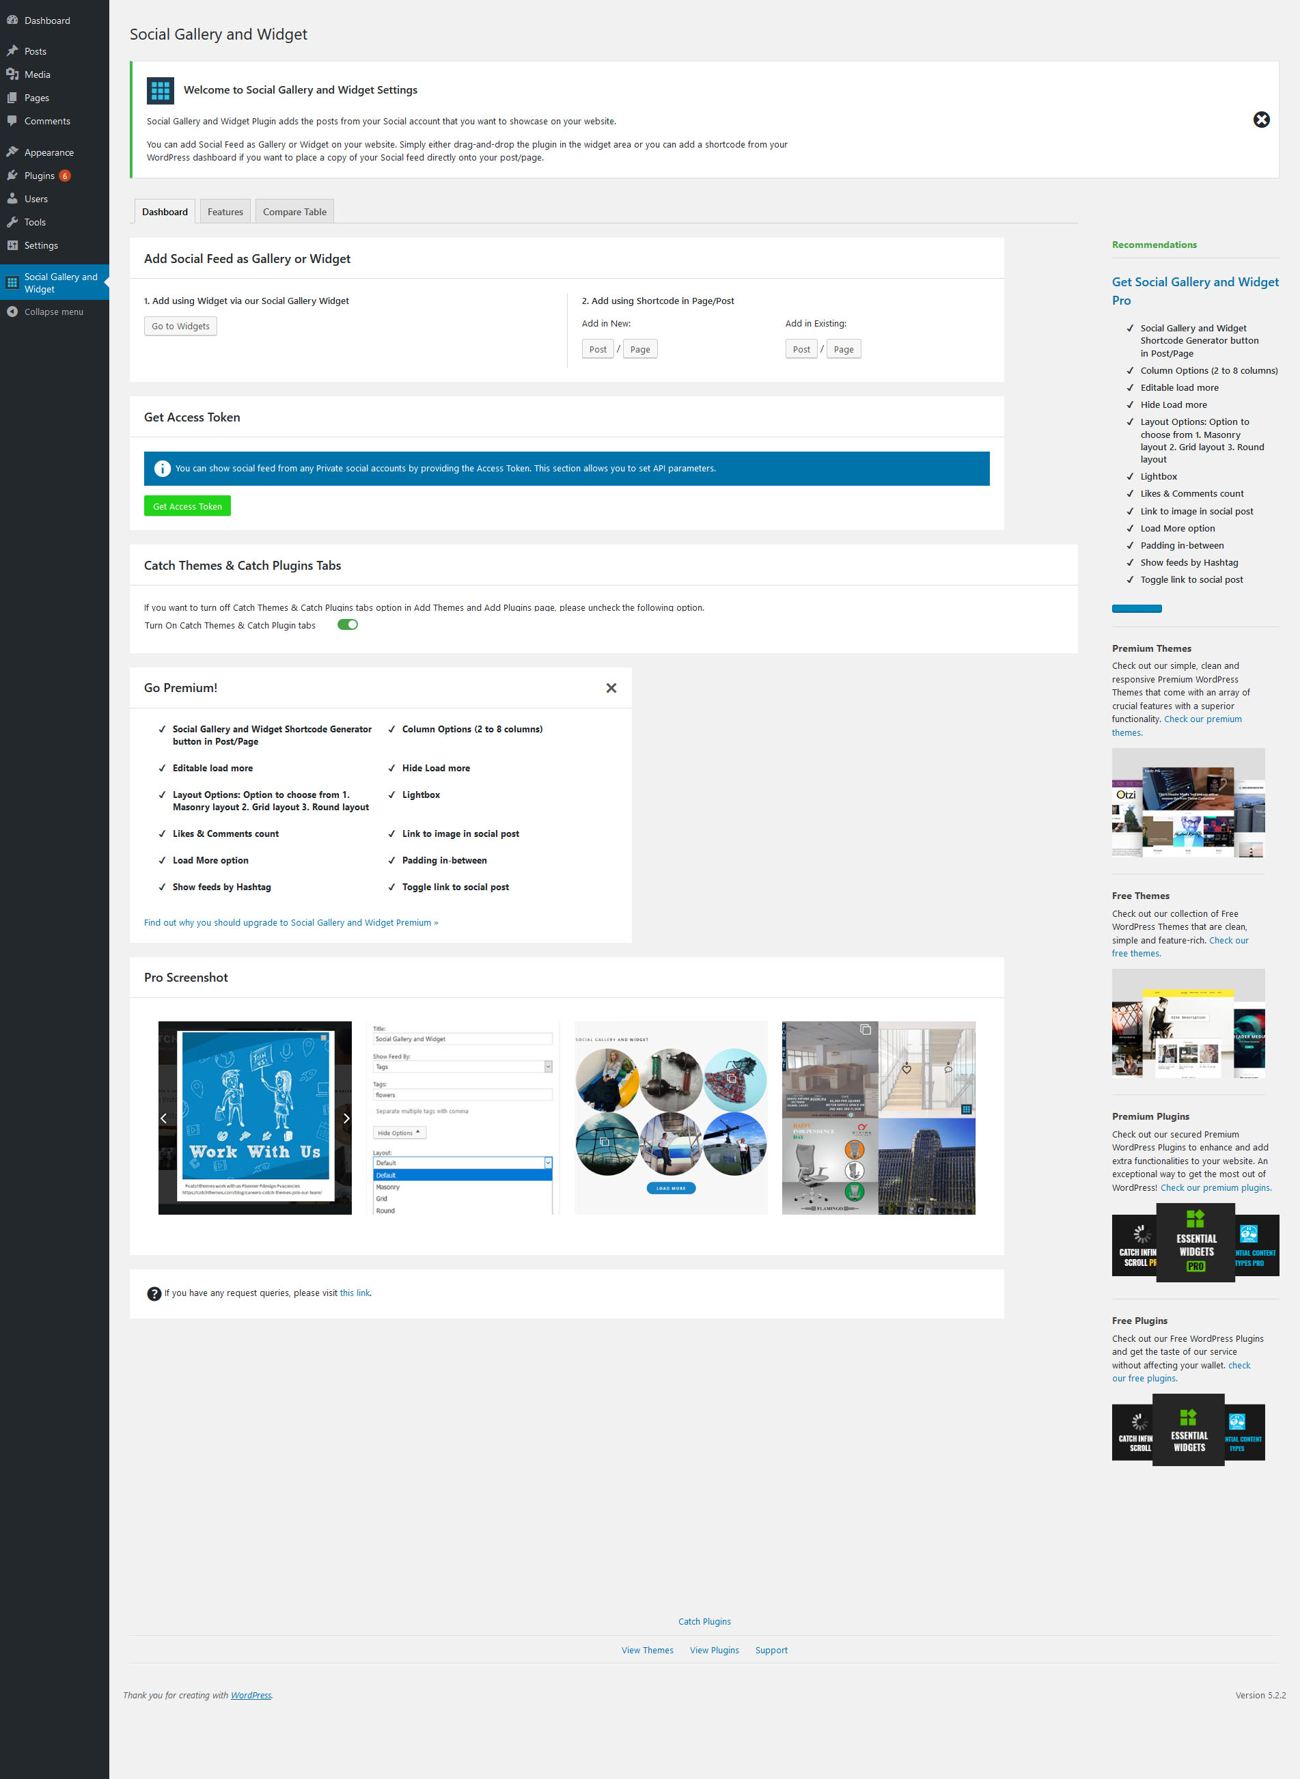Open the grid layout gallery screenshot
This screenshot has height=1779, width=1300.
879,1118
